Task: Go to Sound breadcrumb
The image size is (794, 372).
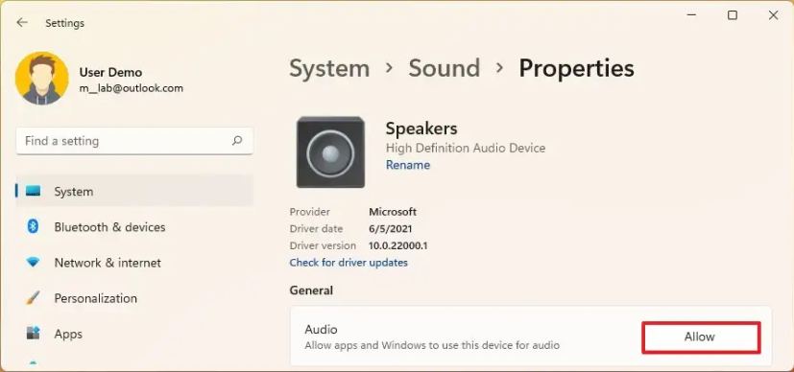Action: click(445, 68)
